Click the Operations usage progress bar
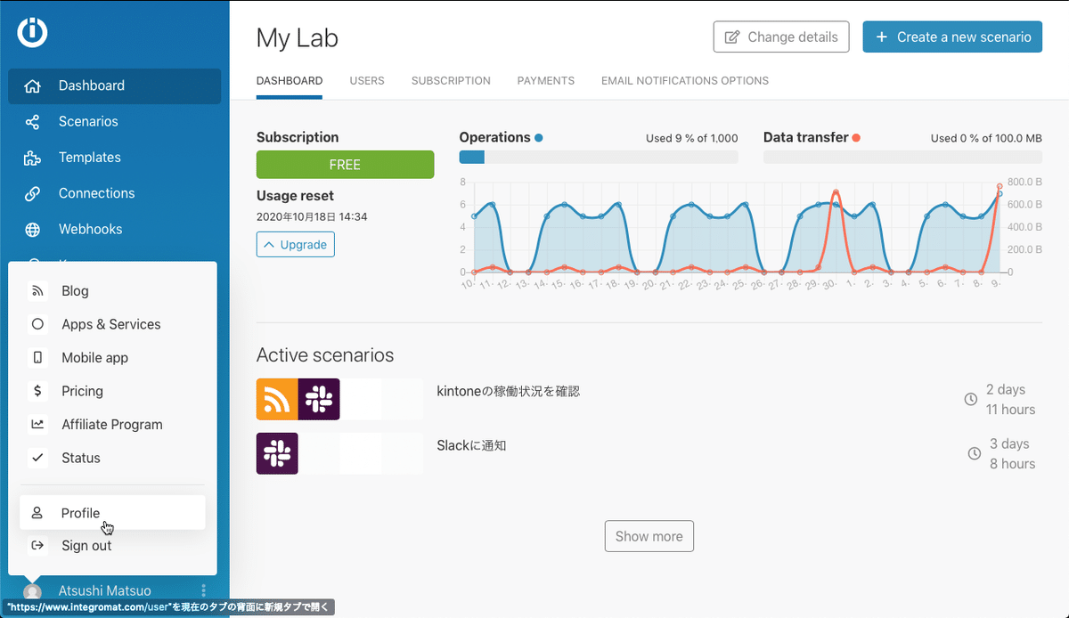The width and height of the screenshot is (1069, 618). click(x=598, y=158)
